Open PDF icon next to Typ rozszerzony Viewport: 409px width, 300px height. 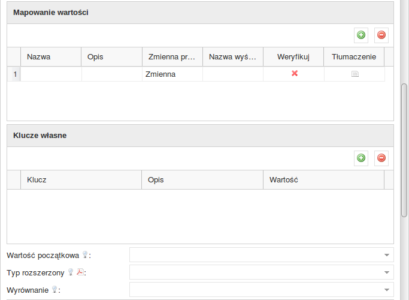tap(80, 272)
